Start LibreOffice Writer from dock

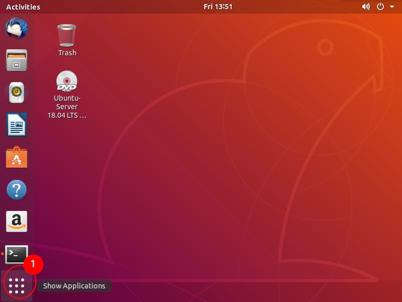(16, 125)
